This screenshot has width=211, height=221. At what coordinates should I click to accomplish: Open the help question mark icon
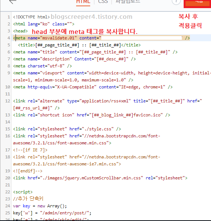(x=176, y=2)
